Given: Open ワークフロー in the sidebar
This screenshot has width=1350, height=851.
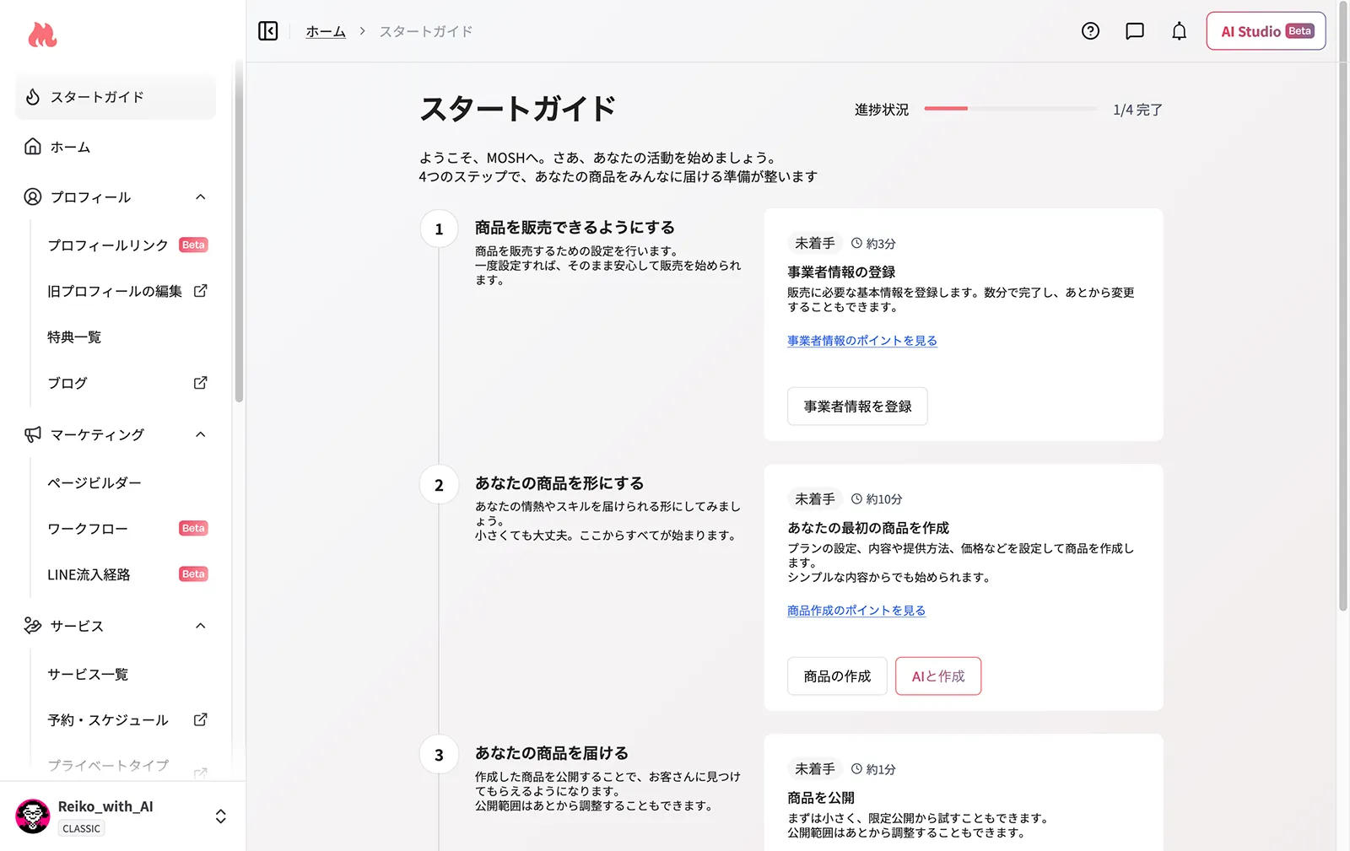Looking at the screenshot, I should (88, 529).
